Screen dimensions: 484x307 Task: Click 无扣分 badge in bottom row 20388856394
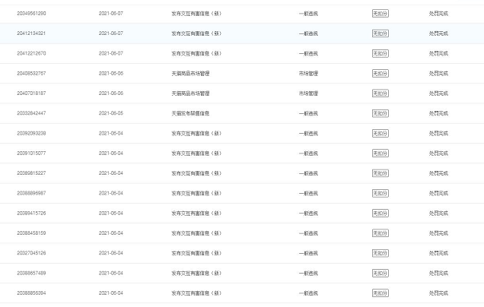click(381, 293)
